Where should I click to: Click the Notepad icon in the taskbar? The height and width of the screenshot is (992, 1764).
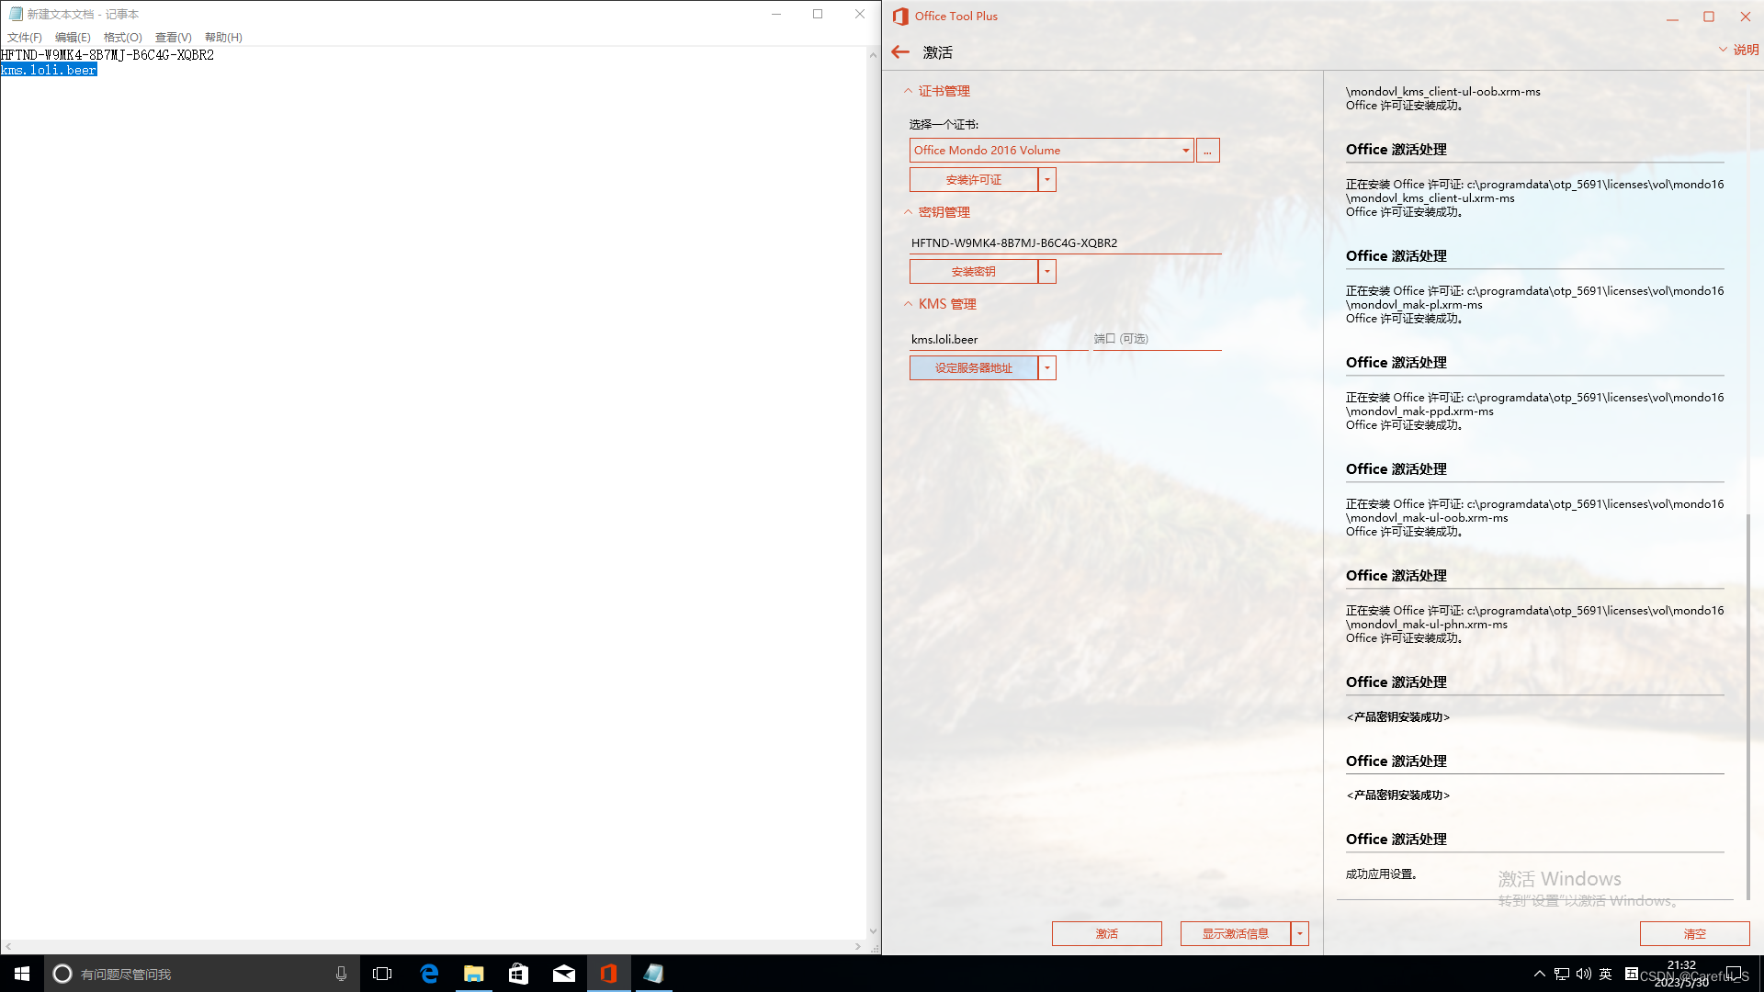(653, 974)
